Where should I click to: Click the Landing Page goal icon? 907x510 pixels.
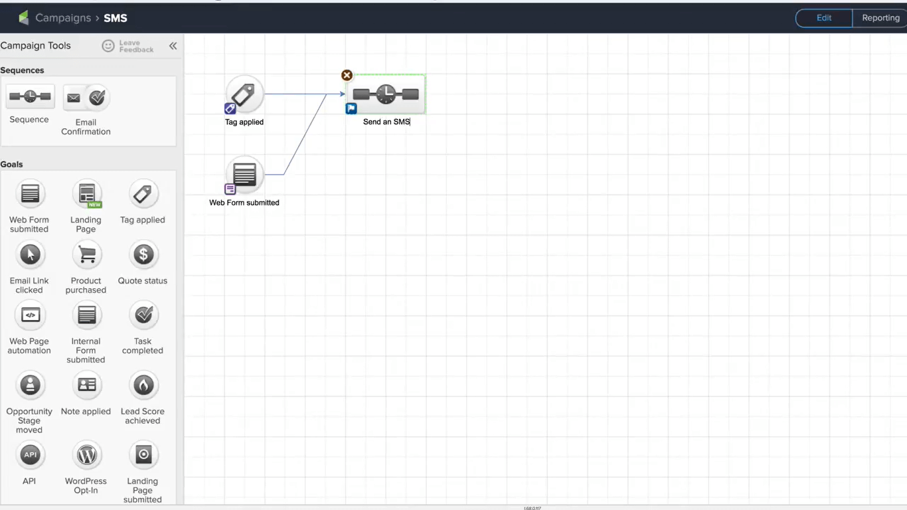(x=86, y=194)
